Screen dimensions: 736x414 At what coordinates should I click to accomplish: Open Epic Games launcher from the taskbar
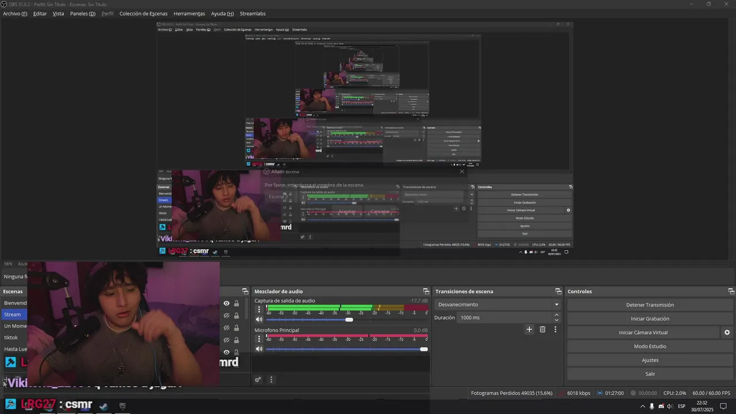[x=122, y=405]
